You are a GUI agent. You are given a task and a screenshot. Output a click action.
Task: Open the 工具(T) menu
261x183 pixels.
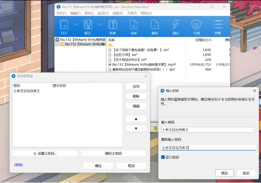click(x=132, y=13)
